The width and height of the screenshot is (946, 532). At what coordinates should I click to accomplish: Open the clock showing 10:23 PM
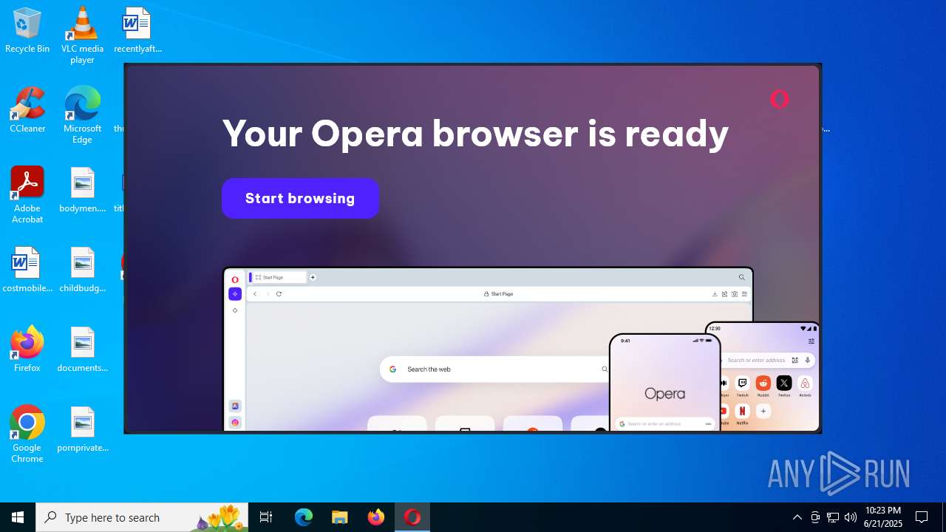[883, 517]
